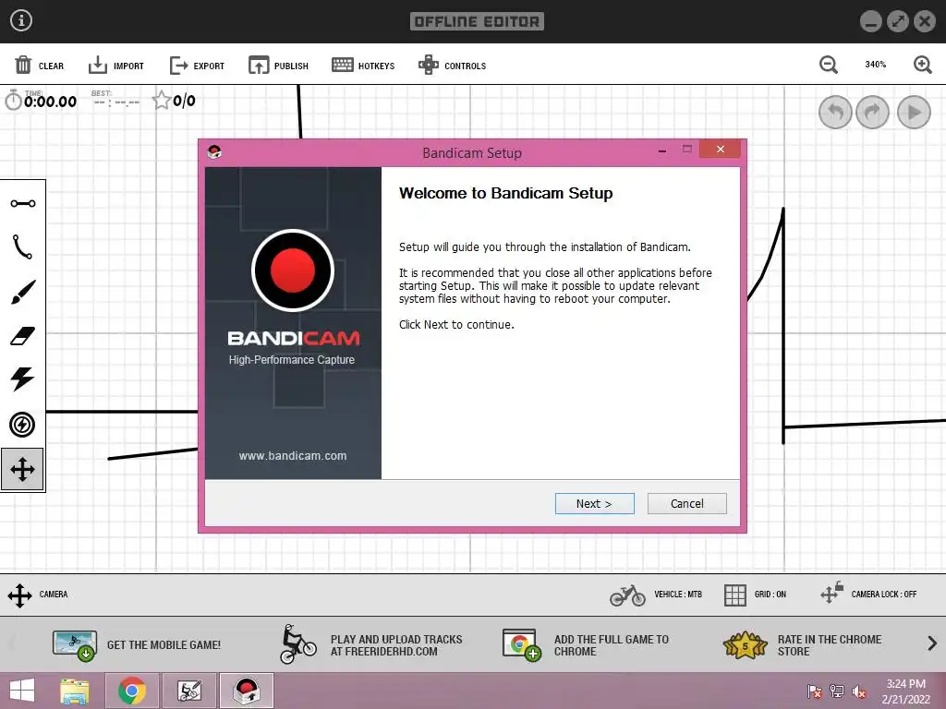Open the Controls settings
Viewport: 946px width, 709px height.
(452, 66)
